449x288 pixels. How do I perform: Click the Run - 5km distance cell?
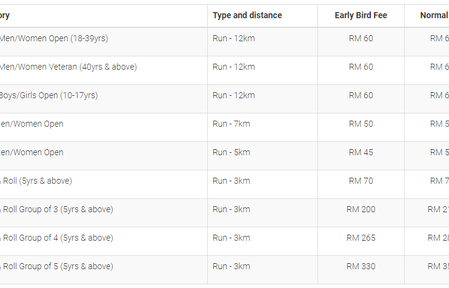pos(231,152)
